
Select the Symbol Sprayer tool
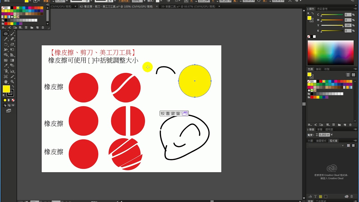click(6, 71)
